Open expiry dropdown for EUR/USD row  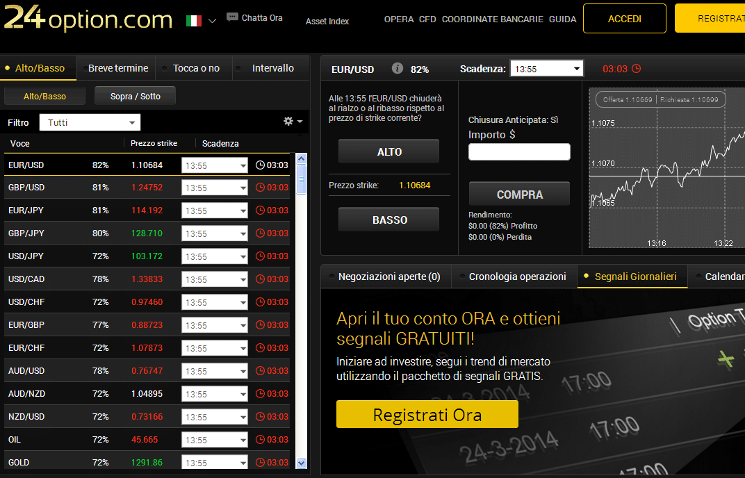point(214,166)
